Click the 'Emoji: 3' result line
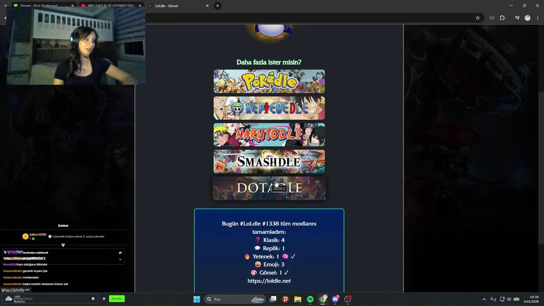 269,264
